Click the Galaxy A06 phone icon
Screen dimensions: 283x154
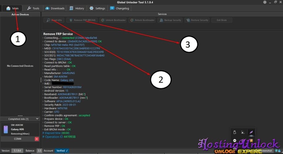[x=6, y=129]
